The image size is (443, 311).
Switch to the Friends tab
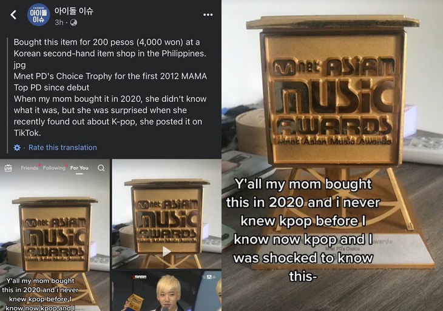click(x=29, y=168)
